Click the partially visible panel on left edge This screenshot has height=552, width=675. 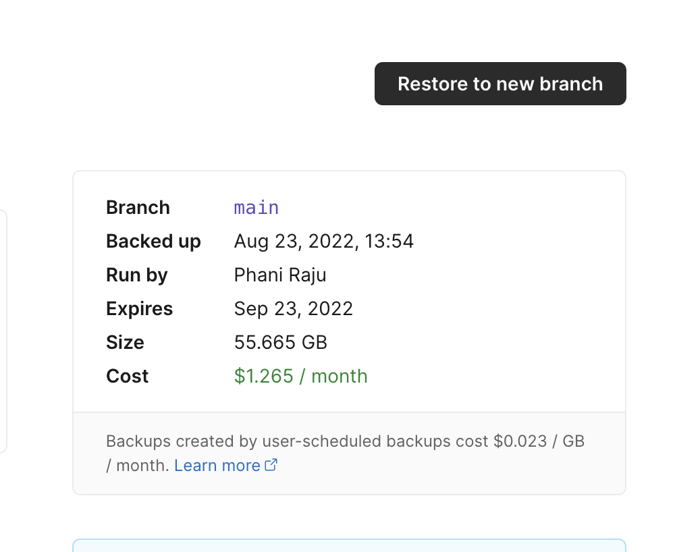[3, 331]
